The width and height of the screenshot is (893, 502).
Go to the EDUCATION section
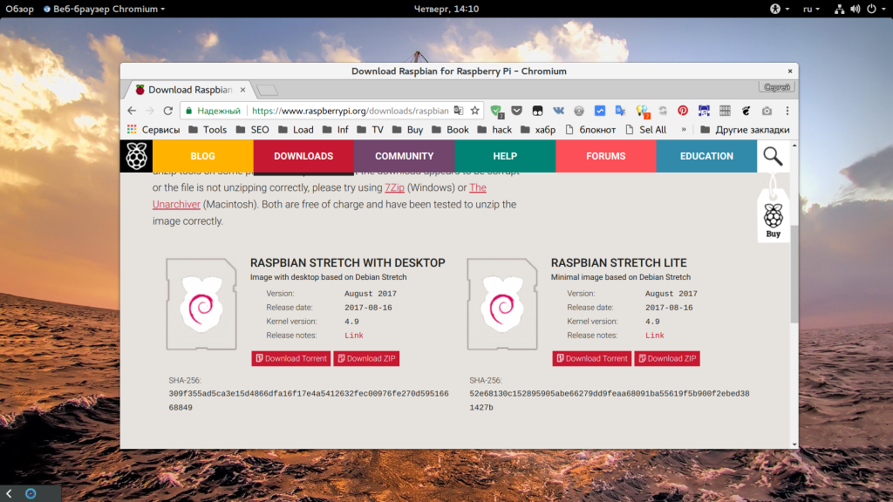pyautogui.click(x=706, y=156)
